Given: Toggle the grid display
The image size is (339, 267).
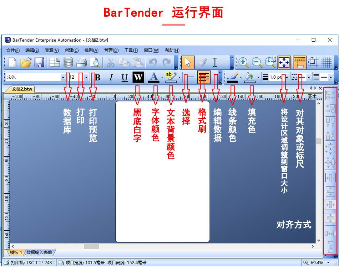Looking at the screenshot, I should [x=326, y=63].
